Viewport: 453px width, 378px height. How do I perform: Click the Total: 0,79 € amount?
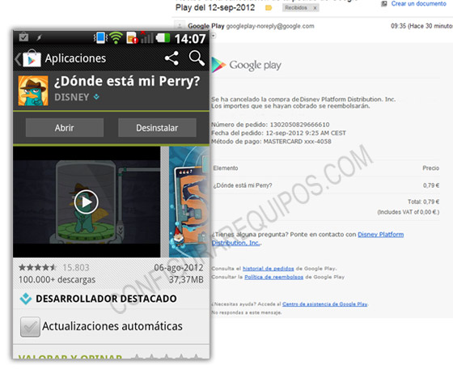(x=424, y=202)
